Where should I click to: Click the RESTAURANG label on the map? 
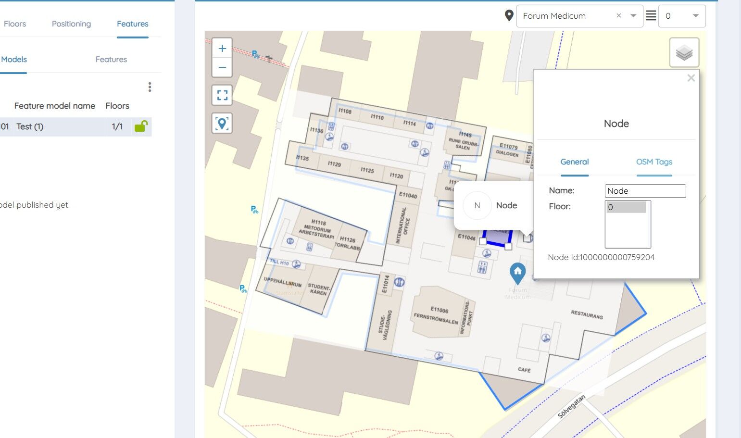587,314
